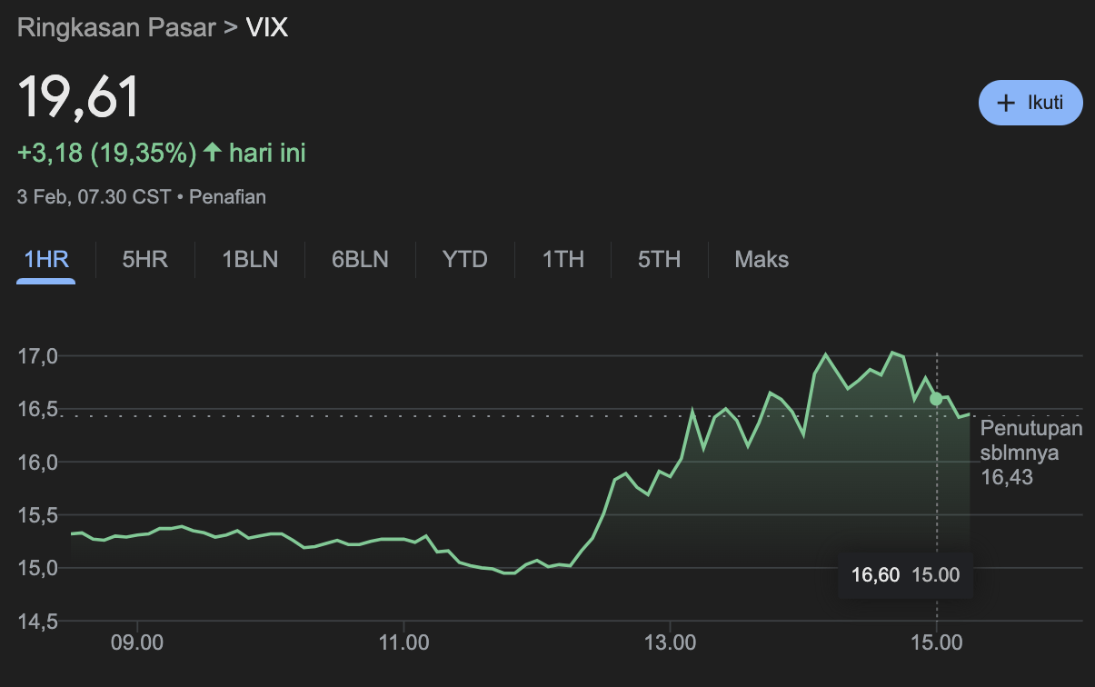This screenshot has width=1095, height=687.
Task: Select the Maks range tab
Action: [x=762, y=259]
